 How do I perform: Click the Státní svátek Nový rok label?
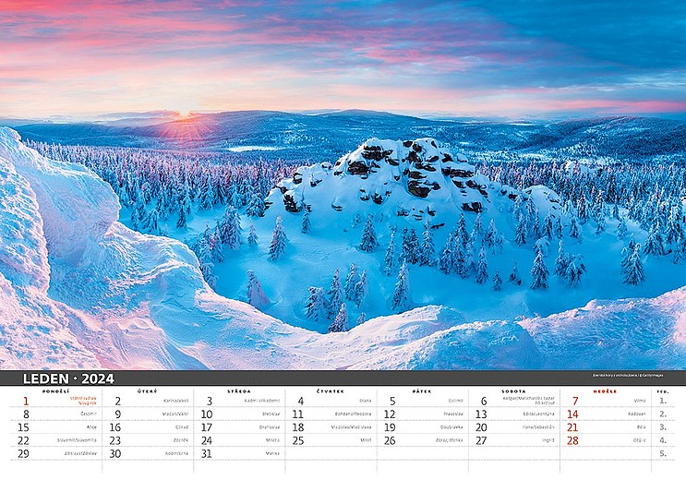[82, 401]
